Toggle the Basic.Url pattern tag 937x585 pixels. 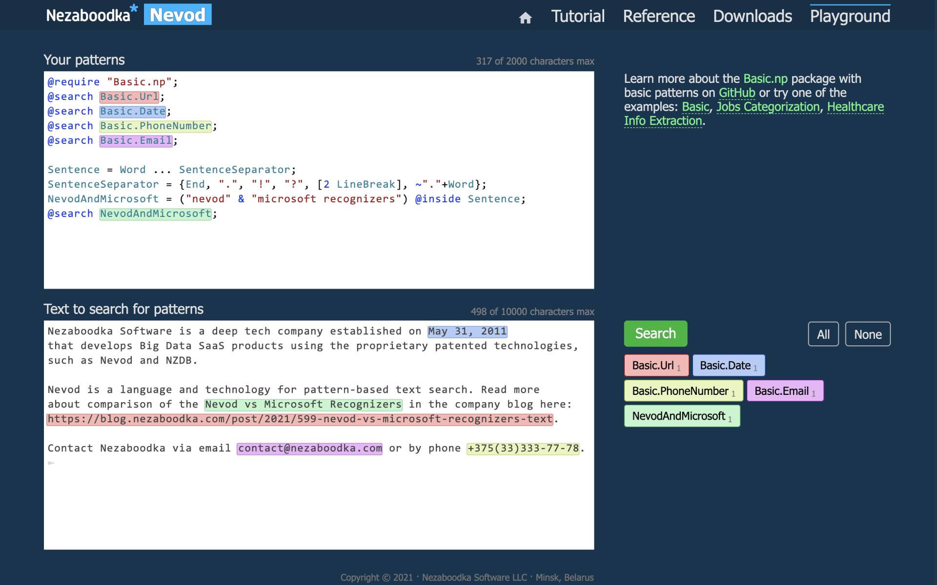(x=656, y=366)
